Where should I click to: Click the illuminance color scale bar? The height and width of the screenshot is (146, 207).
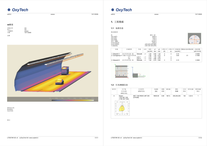pyautogui.click(x=73, y=100)
